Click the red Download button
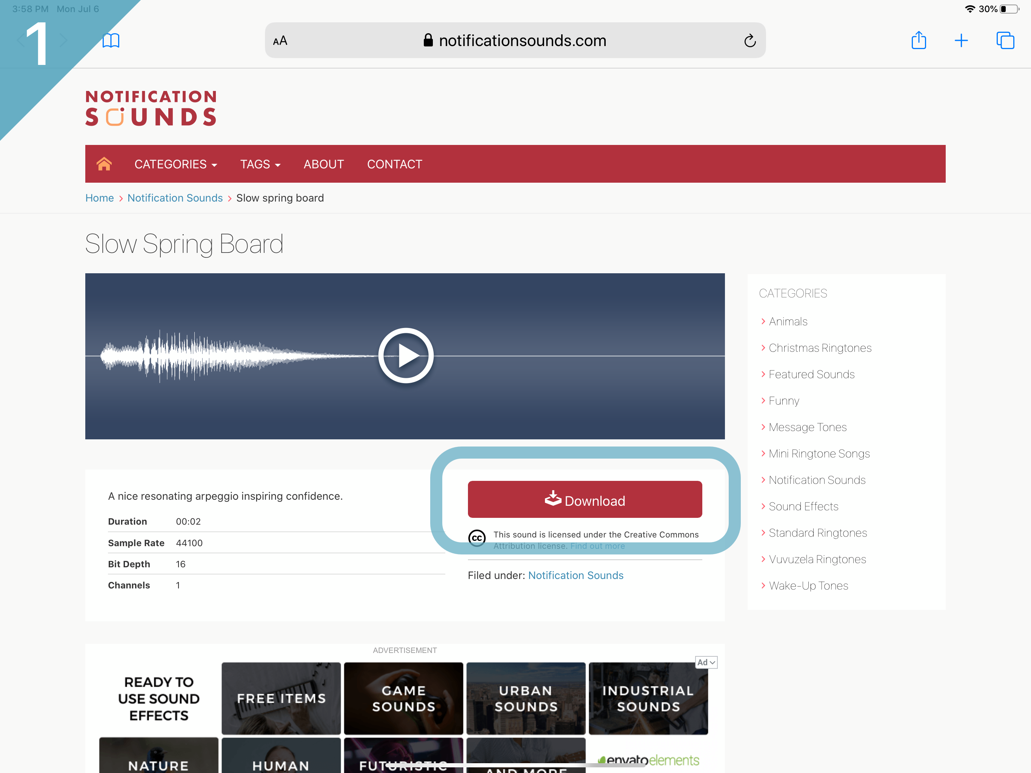The width and height of the screenshot is (1031, 773). [x=585, y=500]
